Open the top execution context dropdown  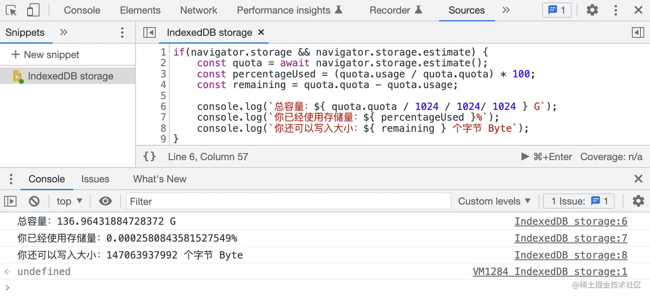tap(70, 201)
